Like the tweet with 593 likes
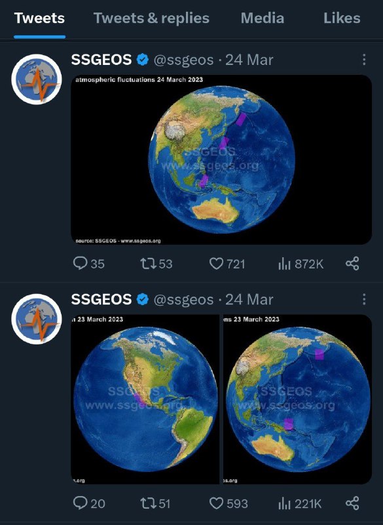Screen dimensions: 383x525 pyautogui.click(x=228, y=503)
